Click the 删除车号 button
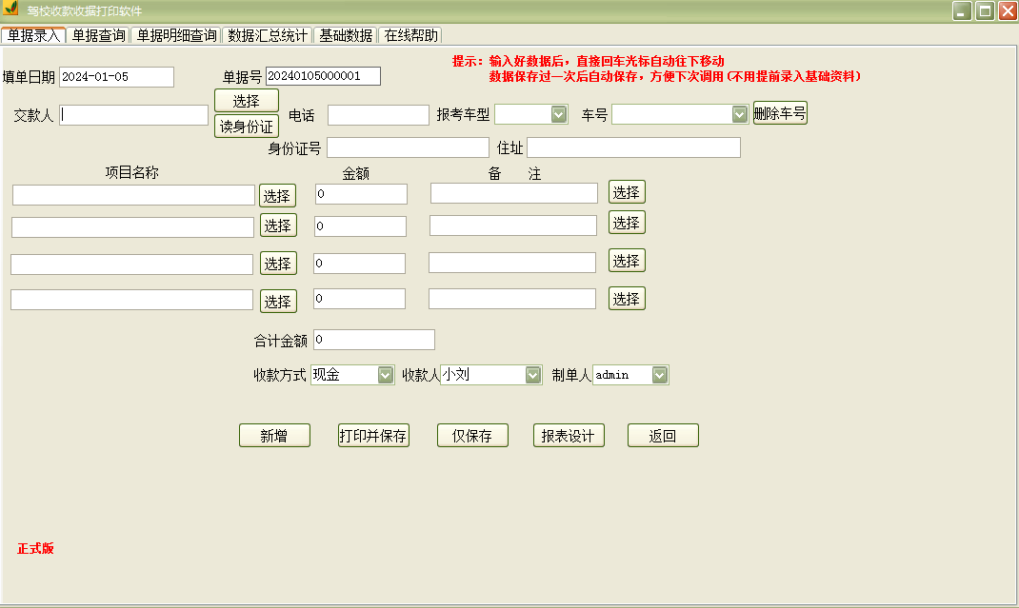This screenshot has height=608, width=1019. (780, 113)
